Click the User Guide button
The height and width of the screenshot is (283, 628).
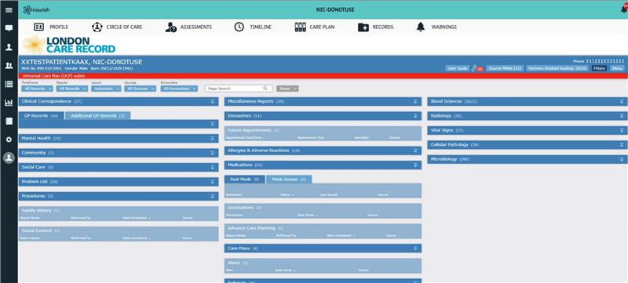[x=458, y=68]
